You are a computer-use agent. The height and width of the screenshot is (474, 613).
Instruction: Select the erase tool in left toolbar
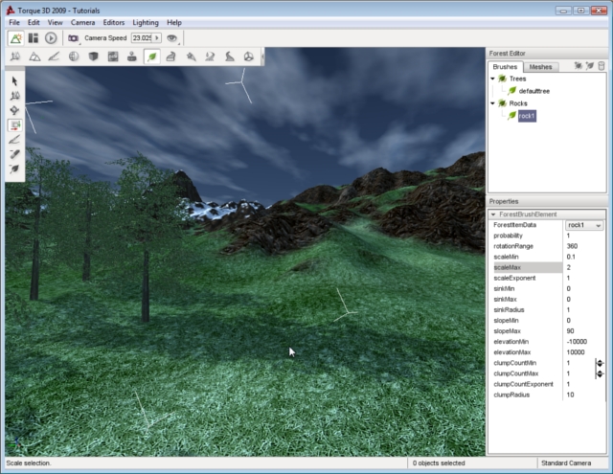coord(15,153)
